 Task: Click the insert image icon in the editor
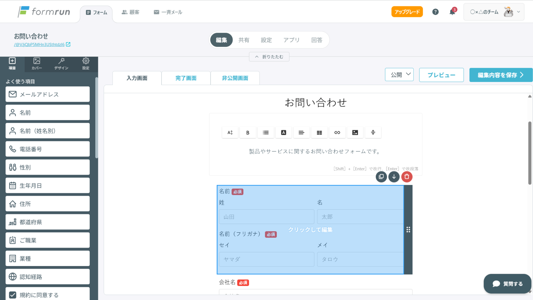tap(355, 133)
